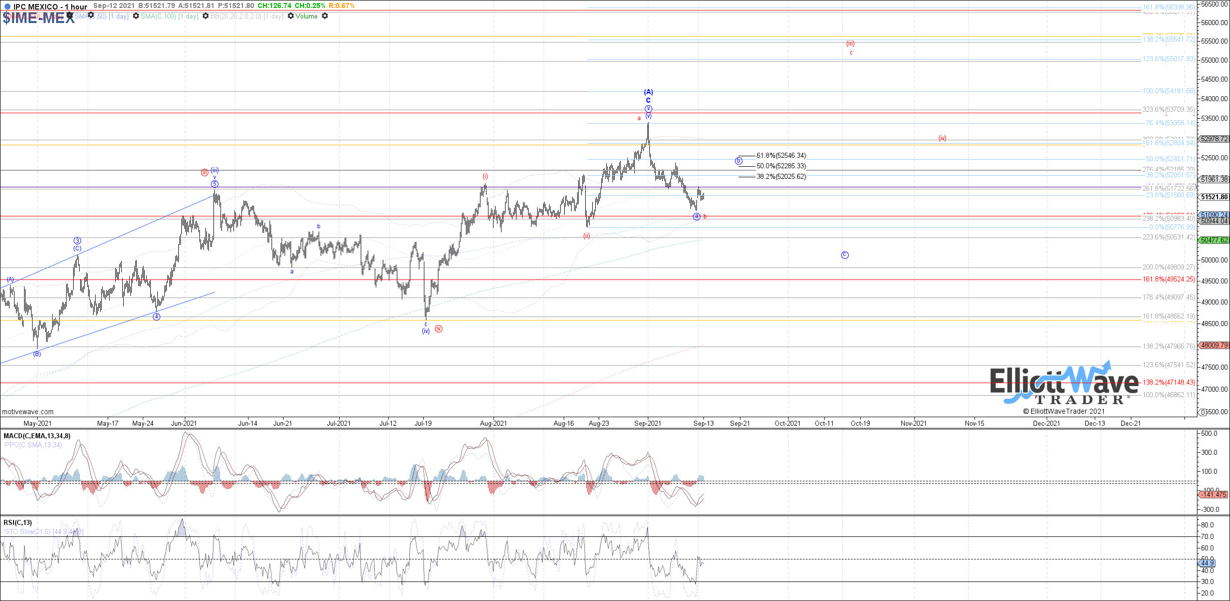Image resolution: width=1230 pixels, height=601 pixels.
Task: Select red (iv) projected label
Action: coord(942,138)
